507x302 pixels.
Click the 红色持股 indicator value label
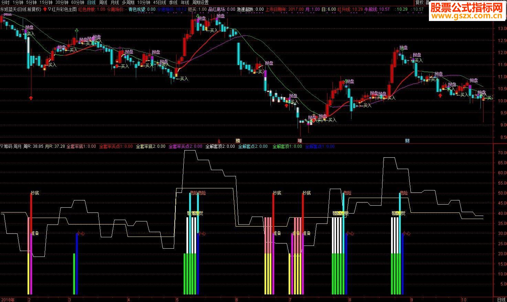[x=91, y=9]
